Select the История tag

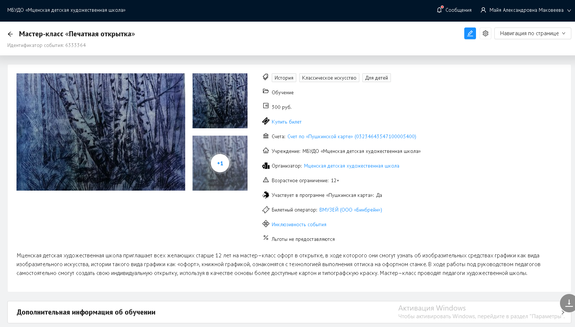(284, 78)
